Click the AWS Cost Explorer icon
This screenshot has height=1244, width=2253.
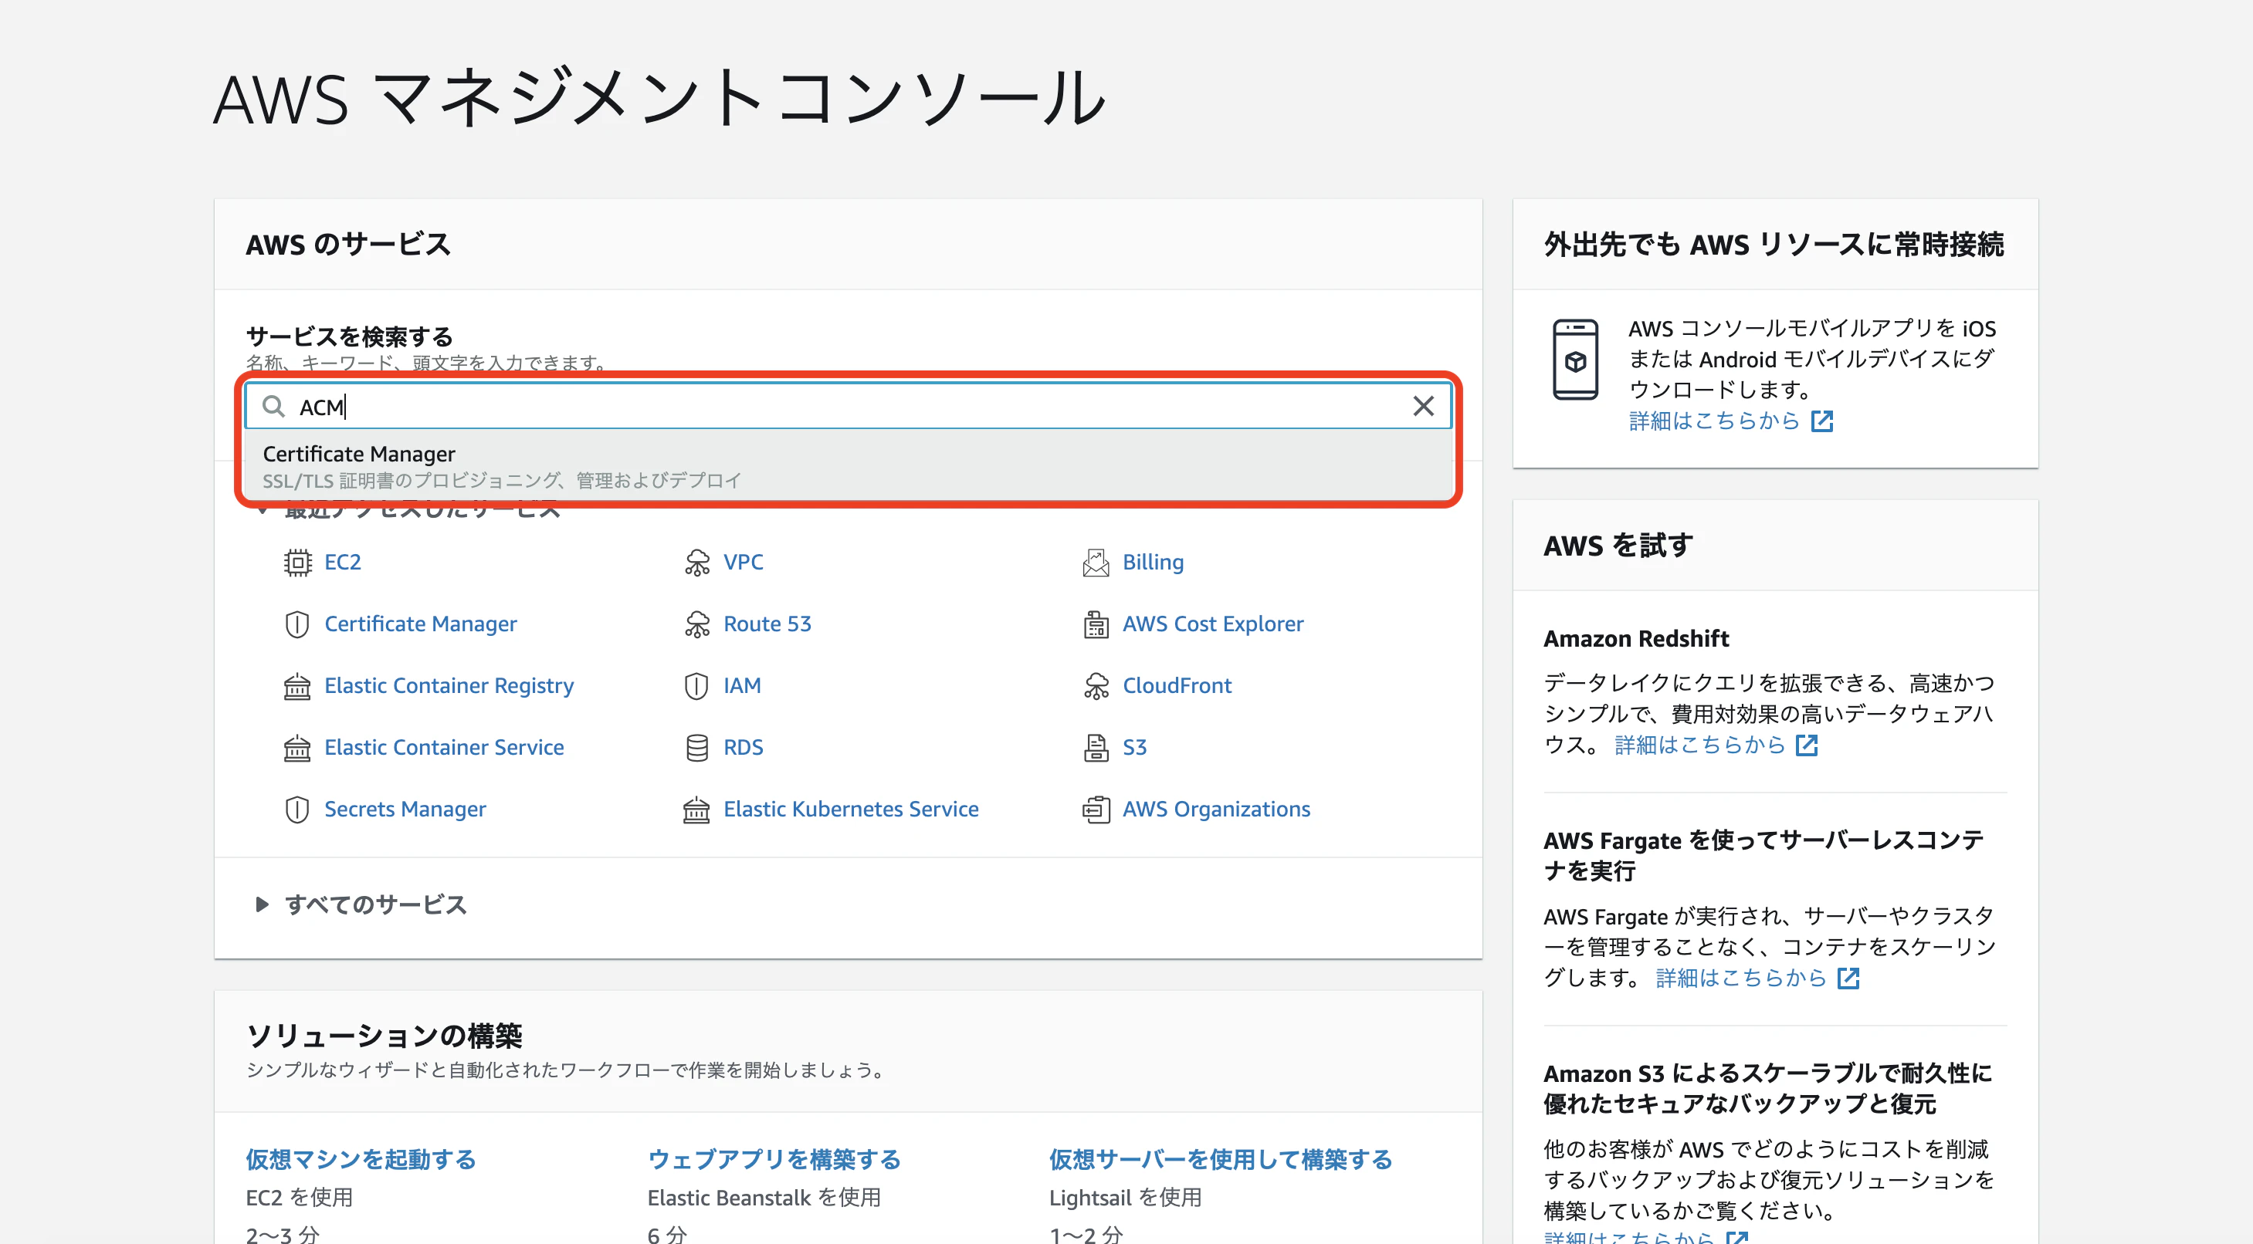[x=1095, y=624]
